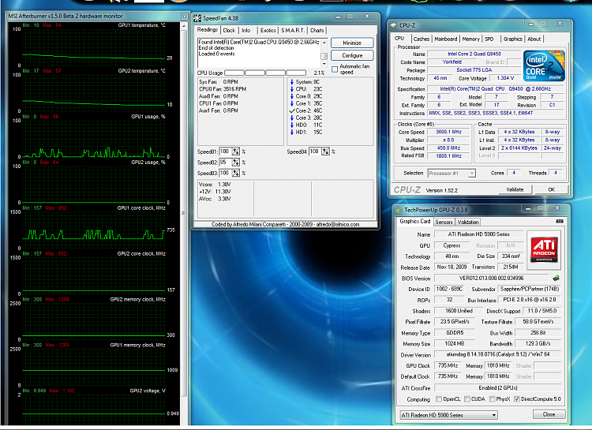Click the Speed01 spinner arrows
Viewport: 592px width, 430px height.
point(235,151)
